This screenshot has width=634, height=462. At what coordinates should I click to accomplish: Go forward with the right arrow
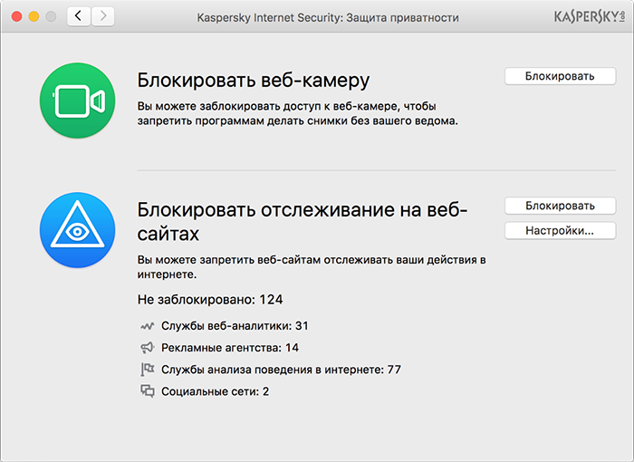(x=102, y=16)
